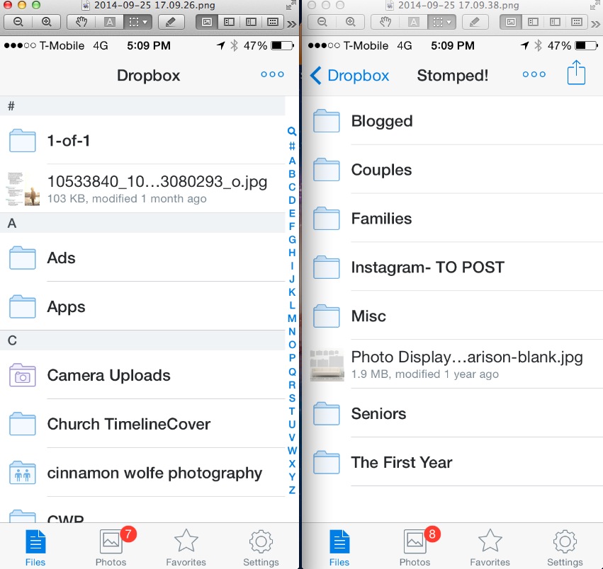Open Photos tab with badge 7
603x569 pixels.
pos(111,548)
